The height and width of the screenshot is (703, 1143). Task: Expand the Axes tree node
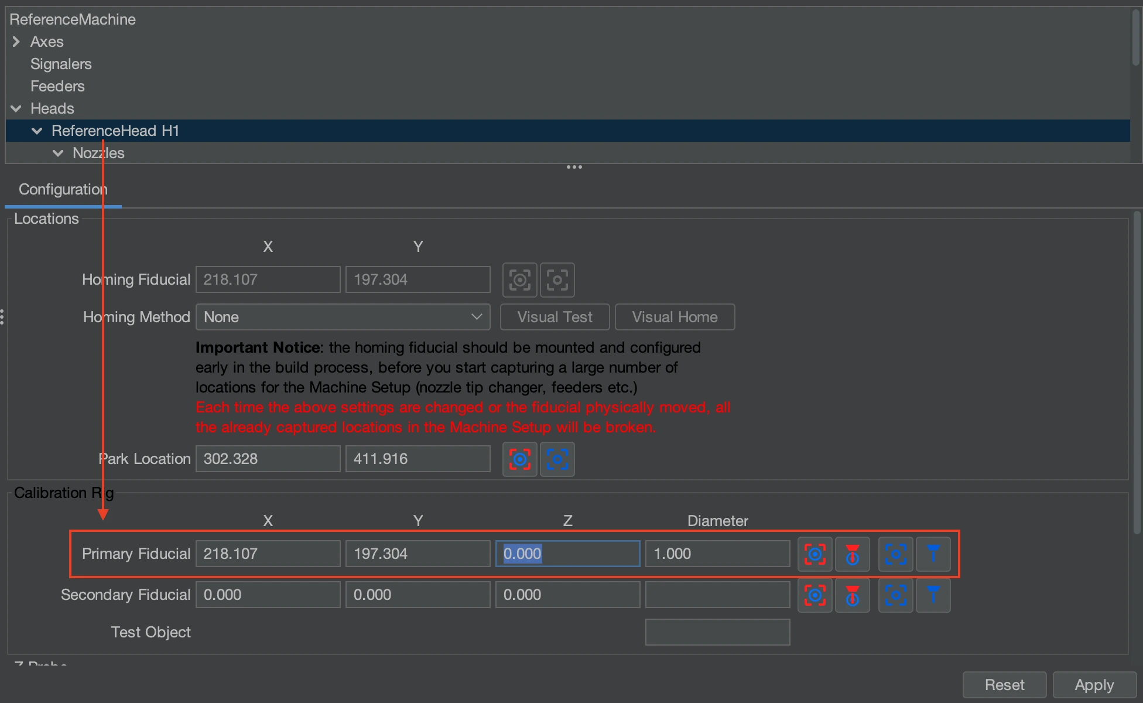coord(16,42)
